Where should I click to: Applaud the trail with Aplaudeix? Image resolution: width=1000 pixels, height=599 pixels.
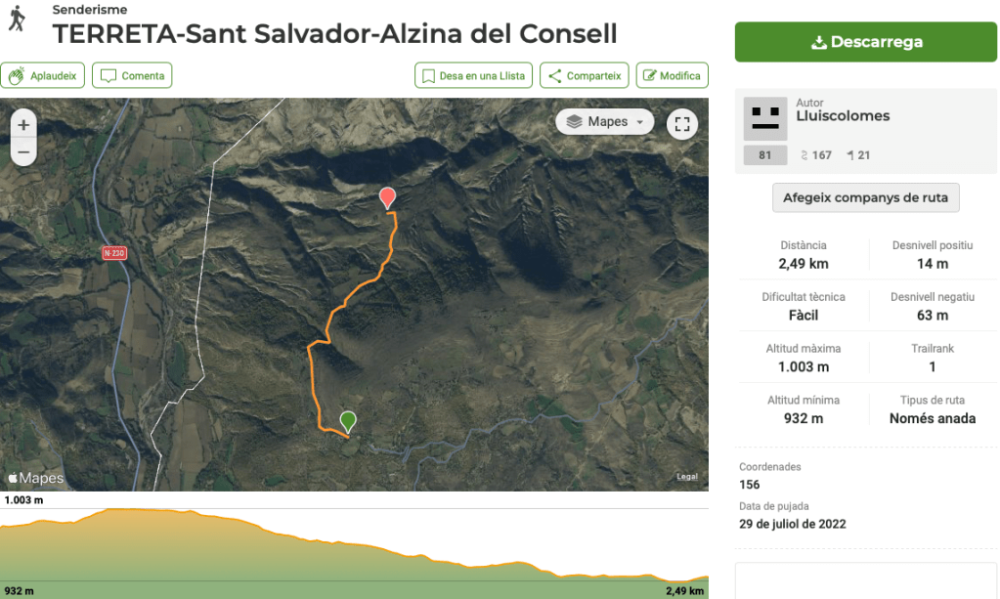point(43,76)
